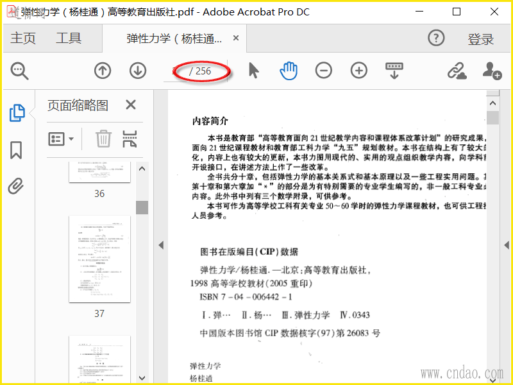Expand right tools pane arrow
Image resolution: width=513 pixels, height=385 pixels.
coord(507,245)
